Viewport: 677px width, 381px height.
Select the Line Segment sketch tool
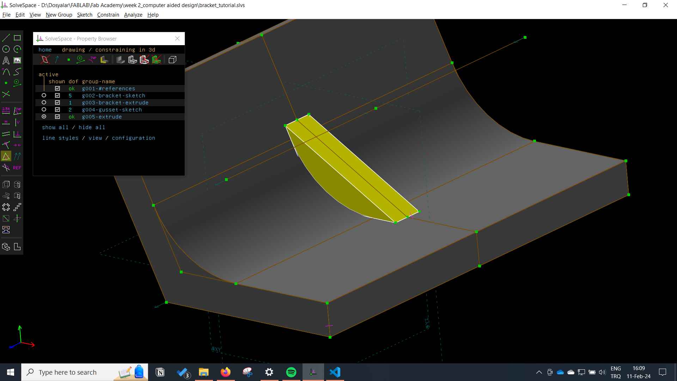(x=6, y=38)
